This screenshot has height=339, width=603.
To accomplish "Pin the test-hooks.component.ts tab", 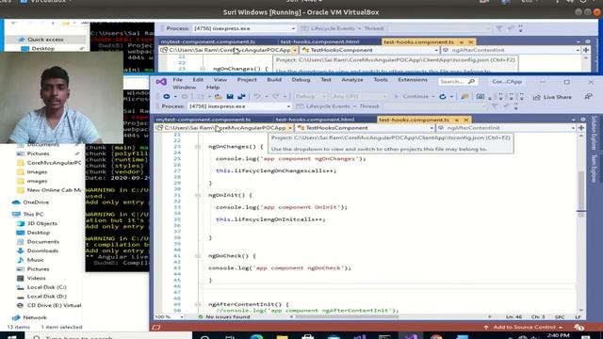I will (457, 120).
